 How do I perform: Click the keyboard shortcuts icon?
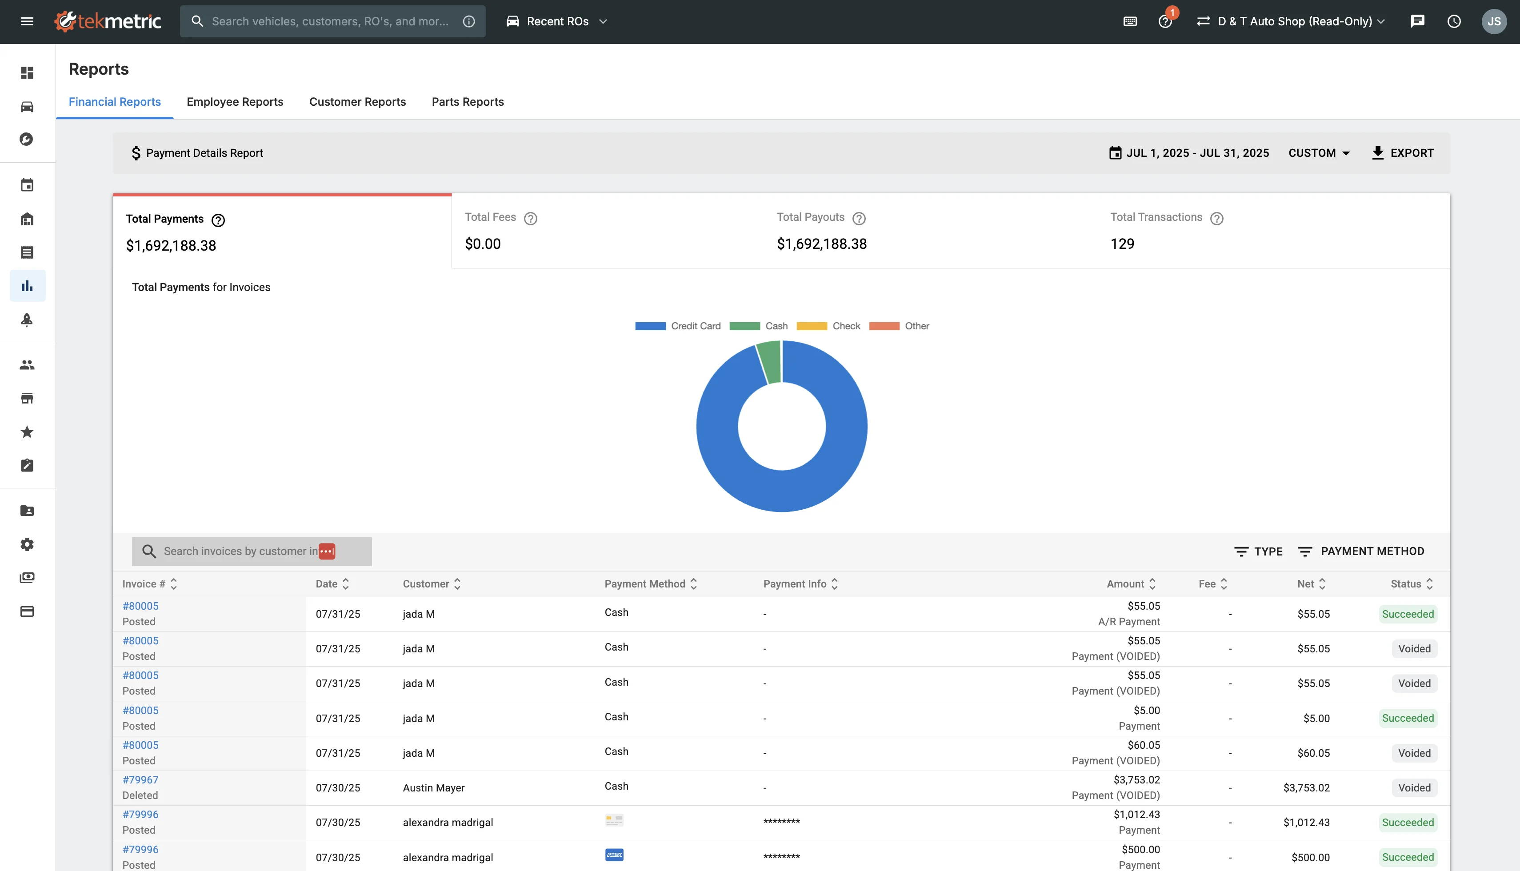[x=1130, y=21]
